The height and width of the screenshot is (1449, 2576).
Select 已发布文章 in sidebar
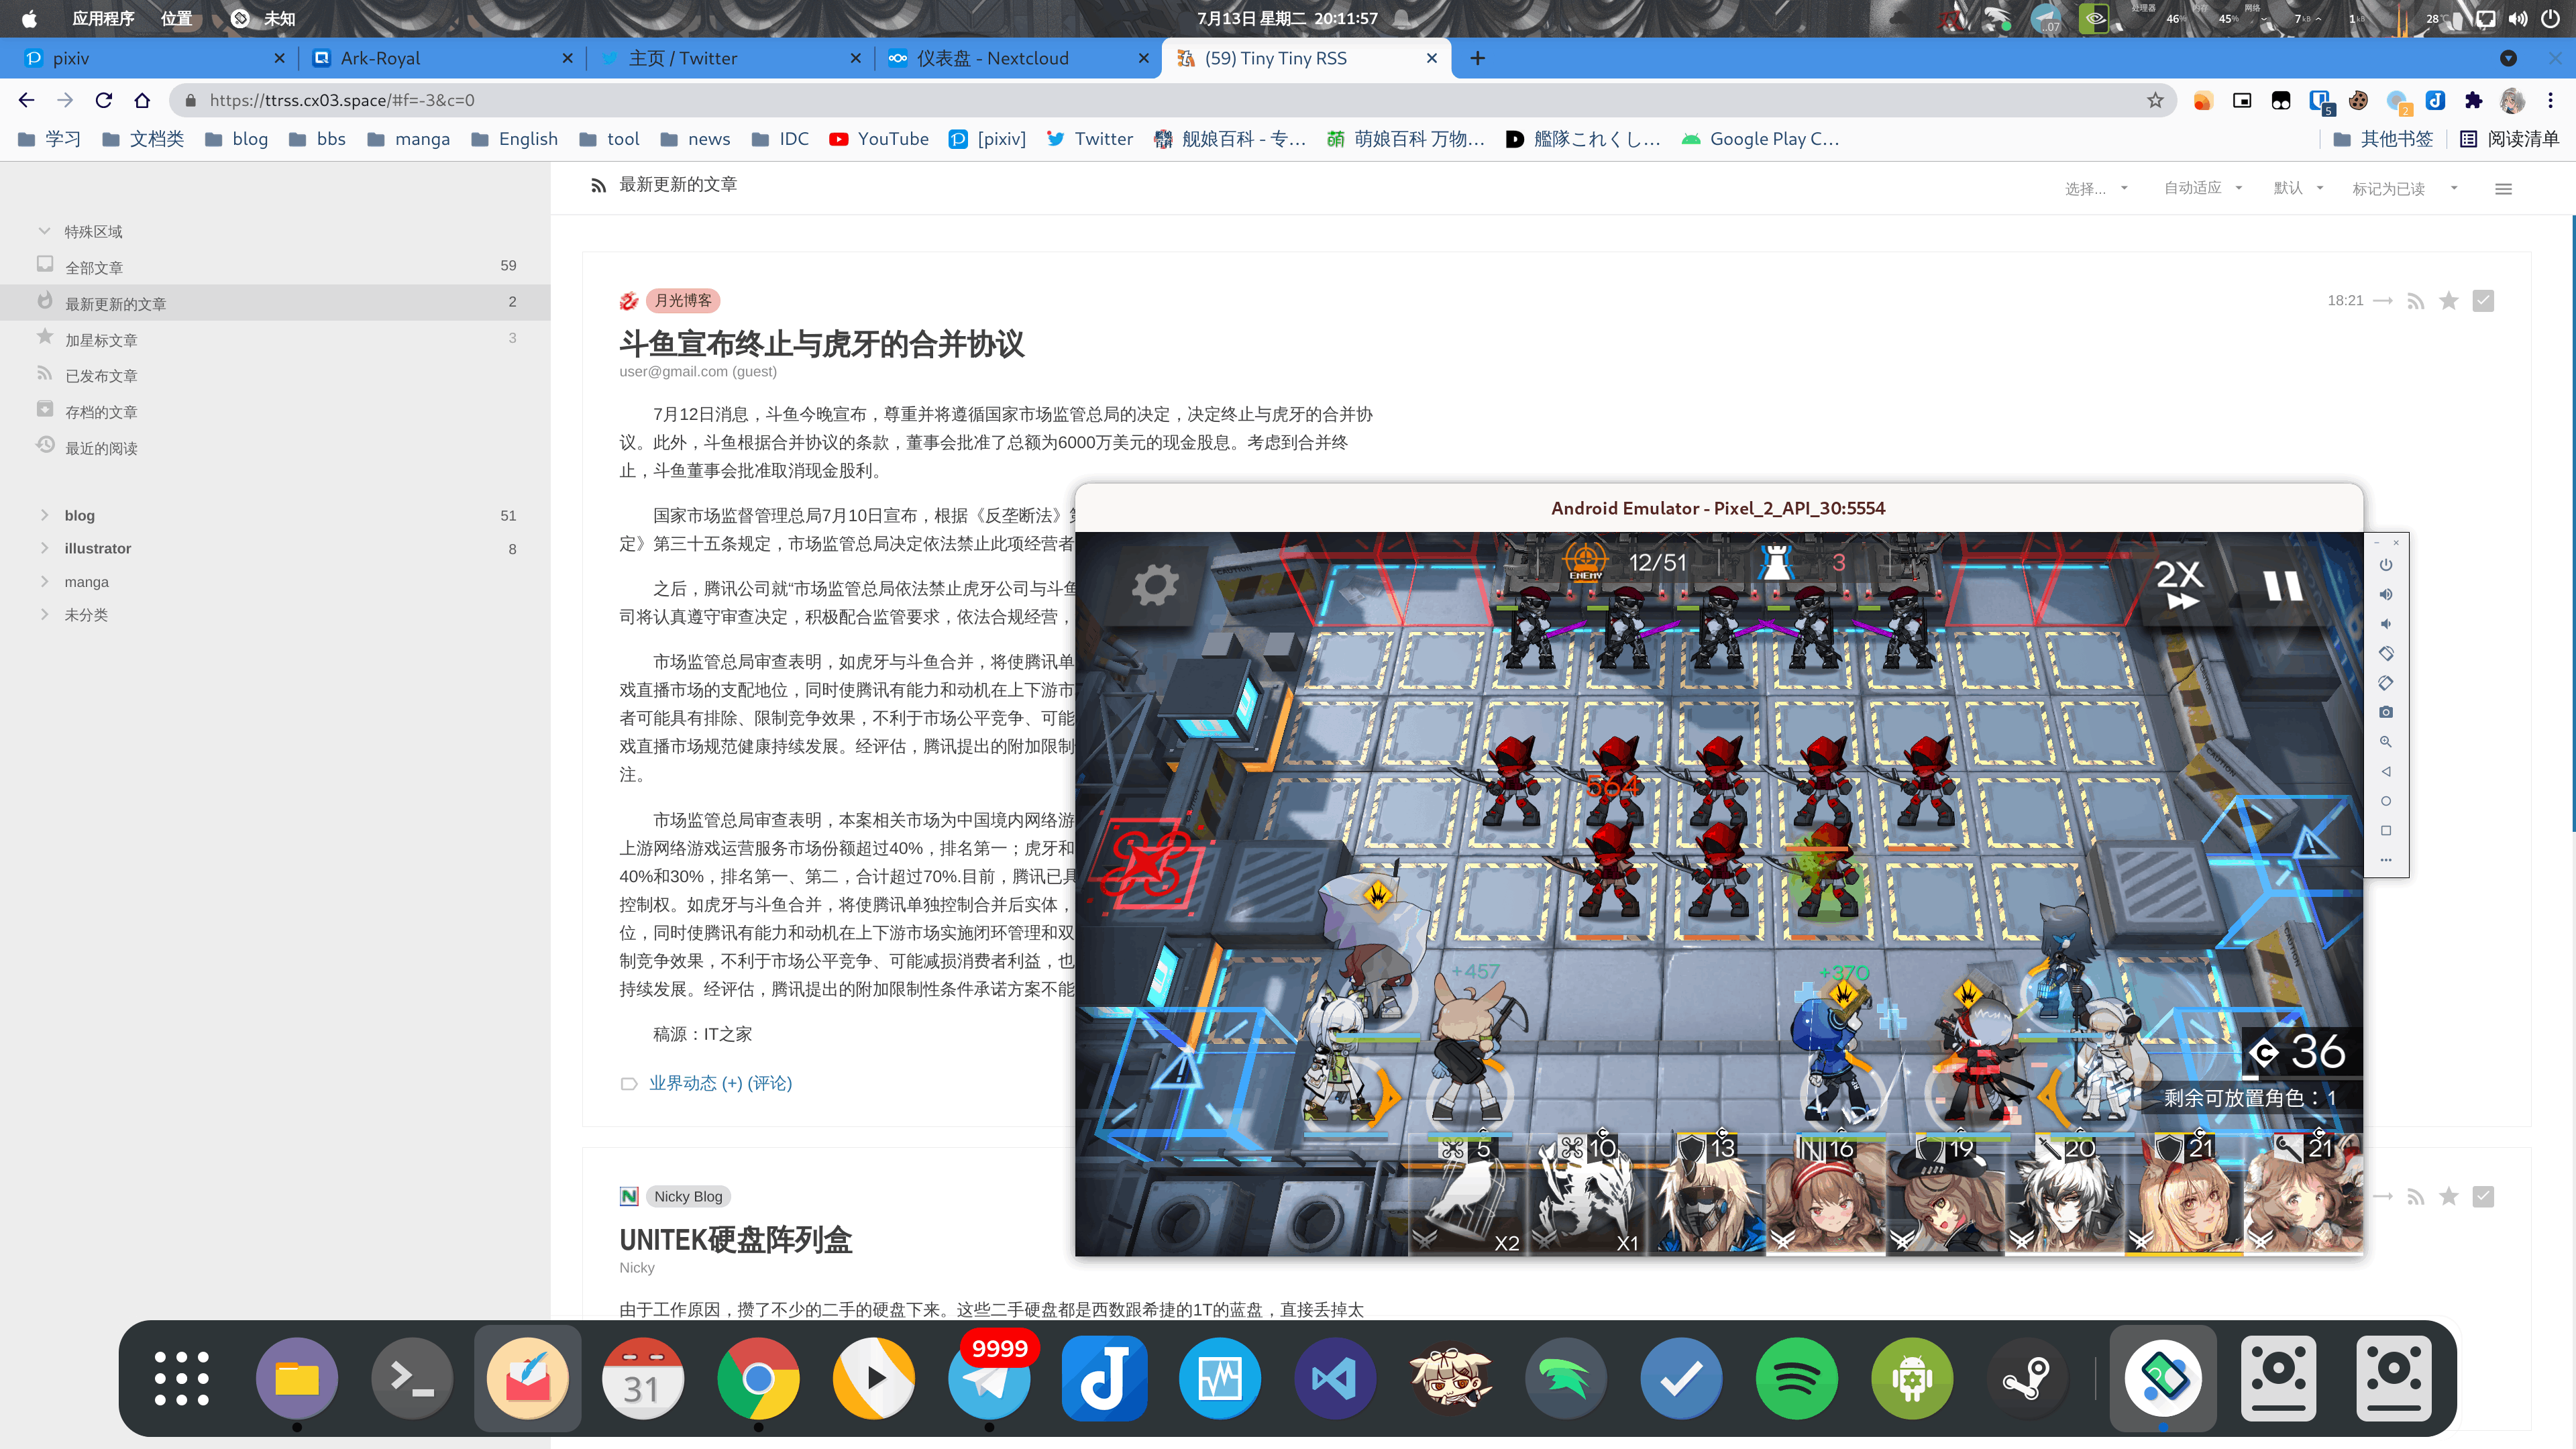coord(275,375)
